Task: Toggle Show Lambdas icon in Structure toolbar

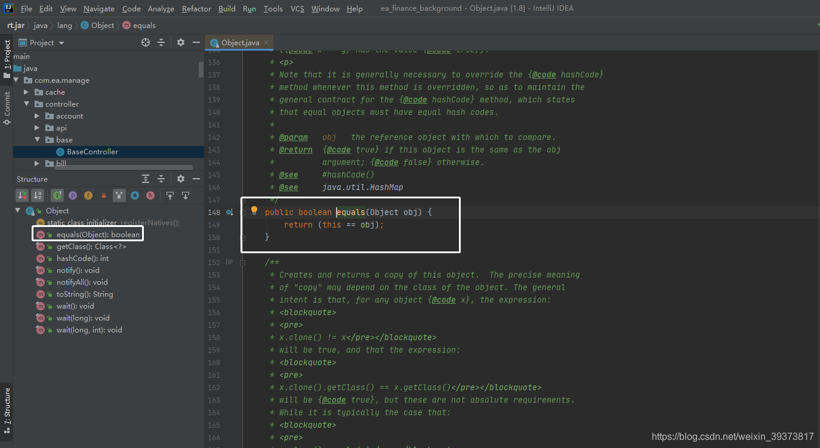Action: pos(150,195)
